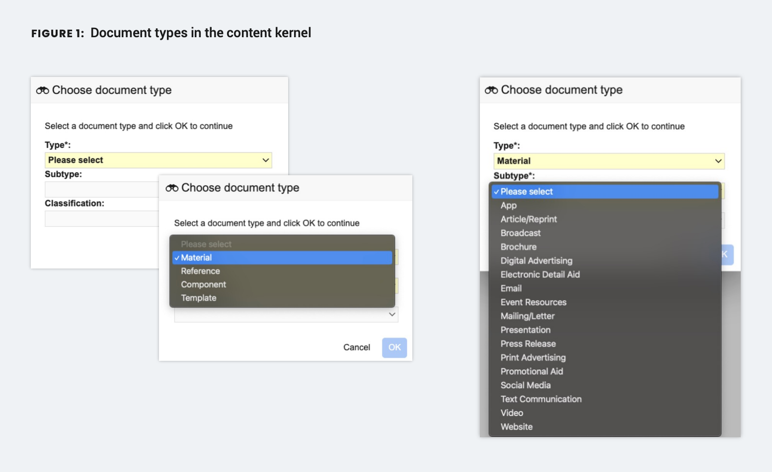The height and width of the screenshot is (472, 772).
Task: Select Material in the type list
Action: coord(196,258)
